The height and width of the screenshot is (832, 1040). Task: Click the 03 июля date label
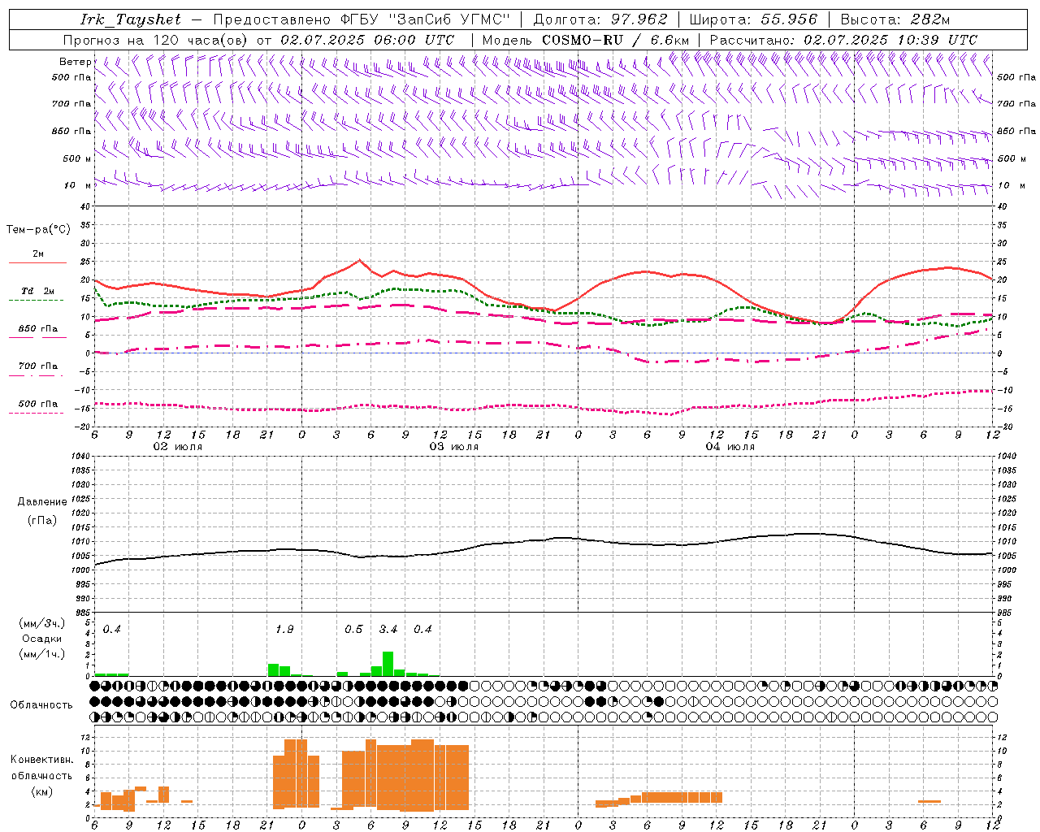pyautogui.click(x=454, y=447)
